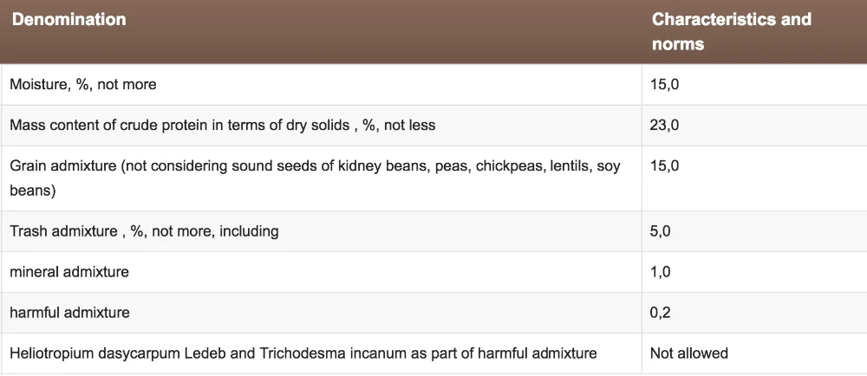Click the Characteristics and norms header
867x376 pixels.
coord(731,31)
